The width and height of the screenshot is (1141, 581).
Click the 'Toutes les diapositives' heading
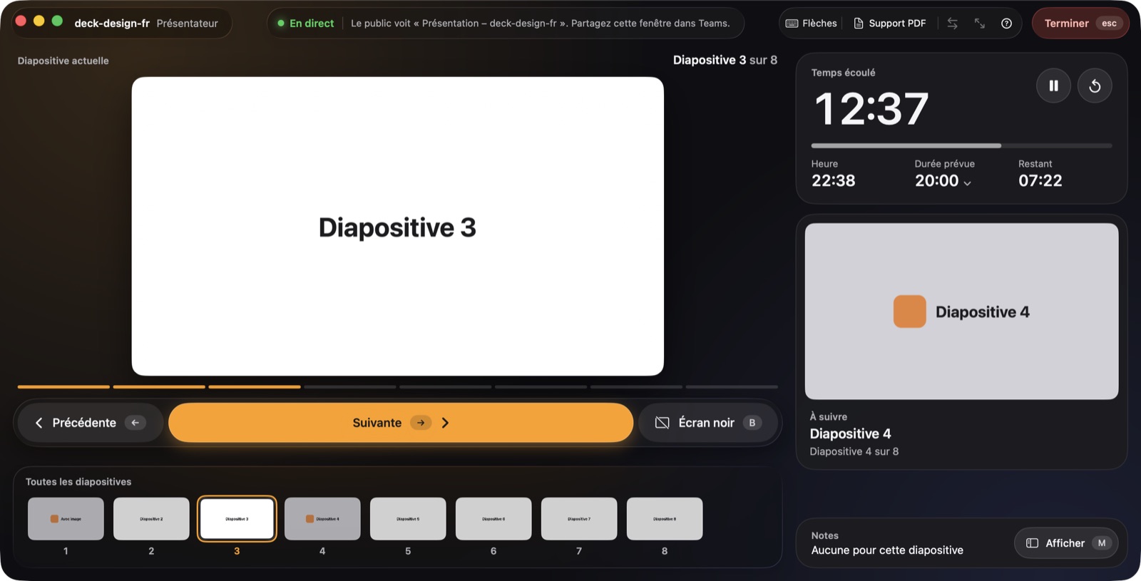pyautogui.click(x=78, y=482)
